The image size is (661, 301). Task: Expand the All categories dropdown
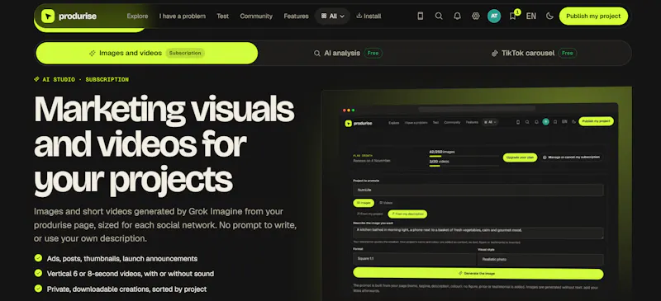point(333,16)
